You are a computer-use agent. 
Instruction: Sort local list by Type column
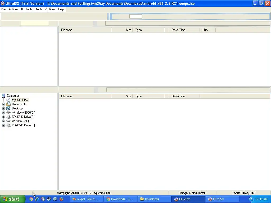pyautogui.click(x=148, y=96)
